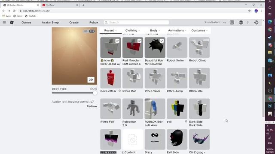Click the Redraw link

pos(92,106)
